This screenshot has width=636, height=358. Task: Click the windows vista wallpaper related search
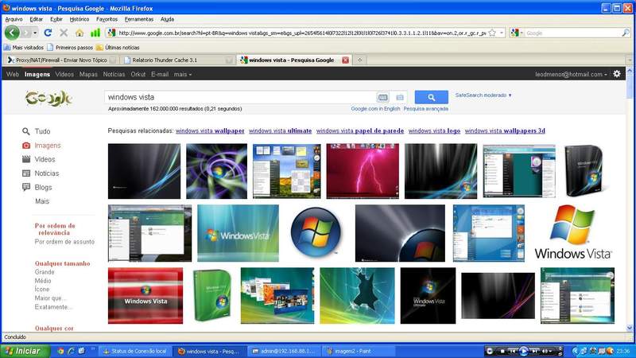pos(210,130)
